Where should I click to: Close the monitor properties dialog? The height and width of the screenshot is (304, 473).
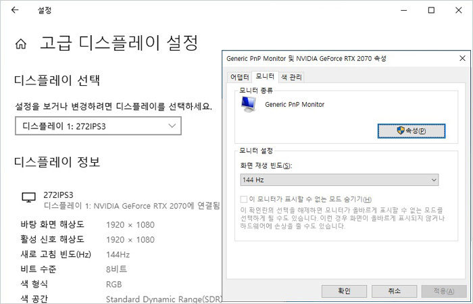(x=460, y=59)
